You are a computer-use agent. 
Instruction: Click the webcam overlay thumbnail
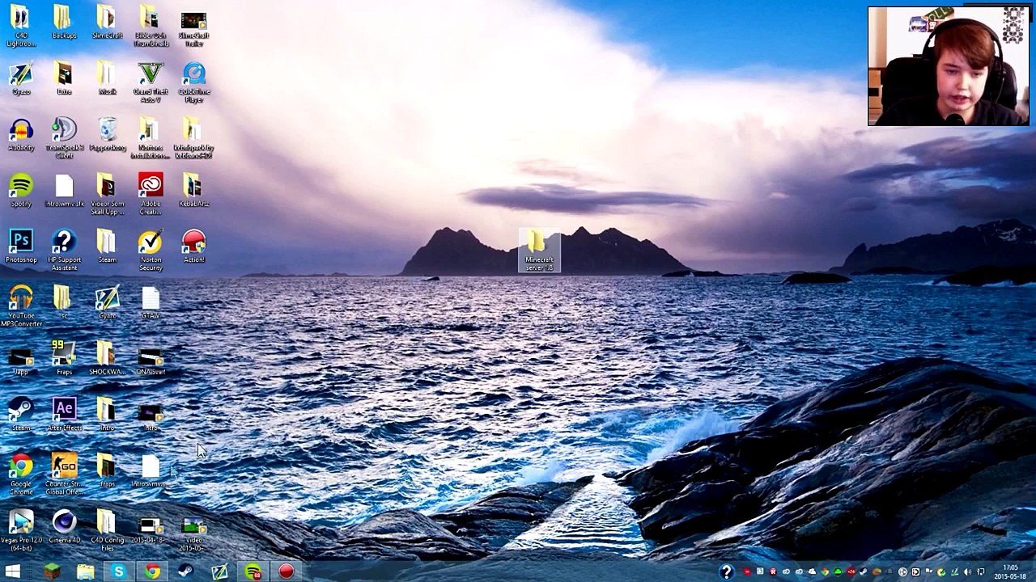pyautogui.click(x=949, y=66)
